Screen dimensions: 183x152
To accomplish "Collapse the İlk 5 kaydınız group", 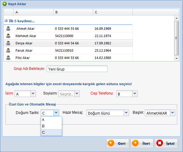I will coord(6,21).
